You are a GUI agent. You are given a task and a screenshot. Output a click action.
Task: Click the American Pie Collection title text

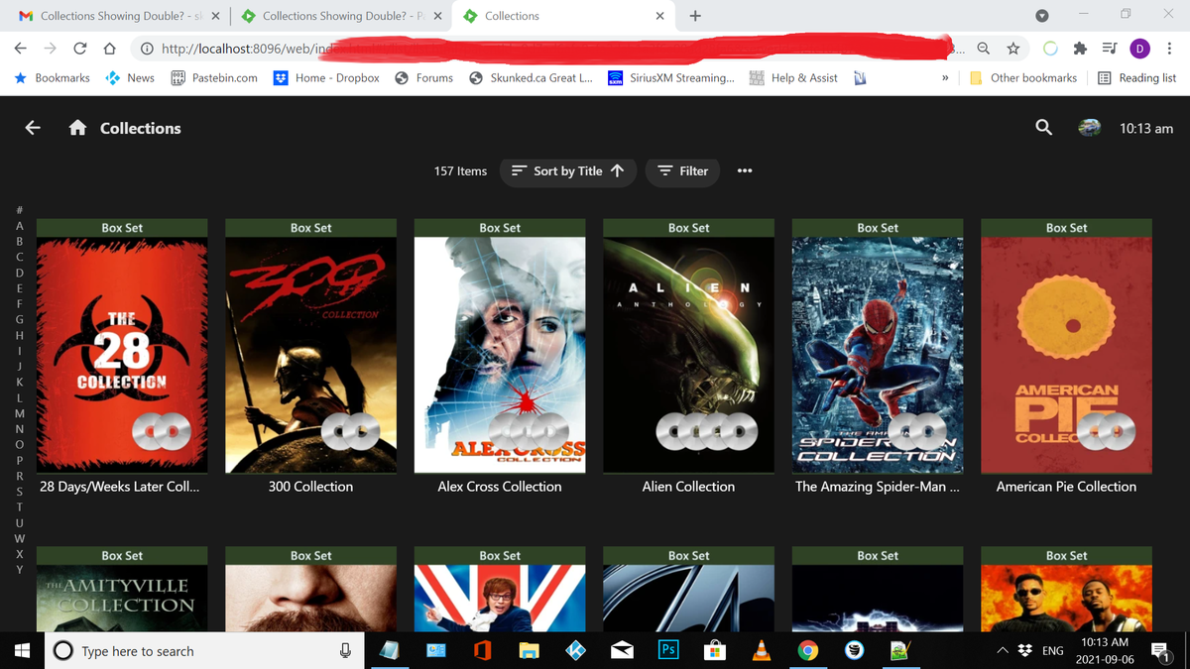click(1067, 487)
